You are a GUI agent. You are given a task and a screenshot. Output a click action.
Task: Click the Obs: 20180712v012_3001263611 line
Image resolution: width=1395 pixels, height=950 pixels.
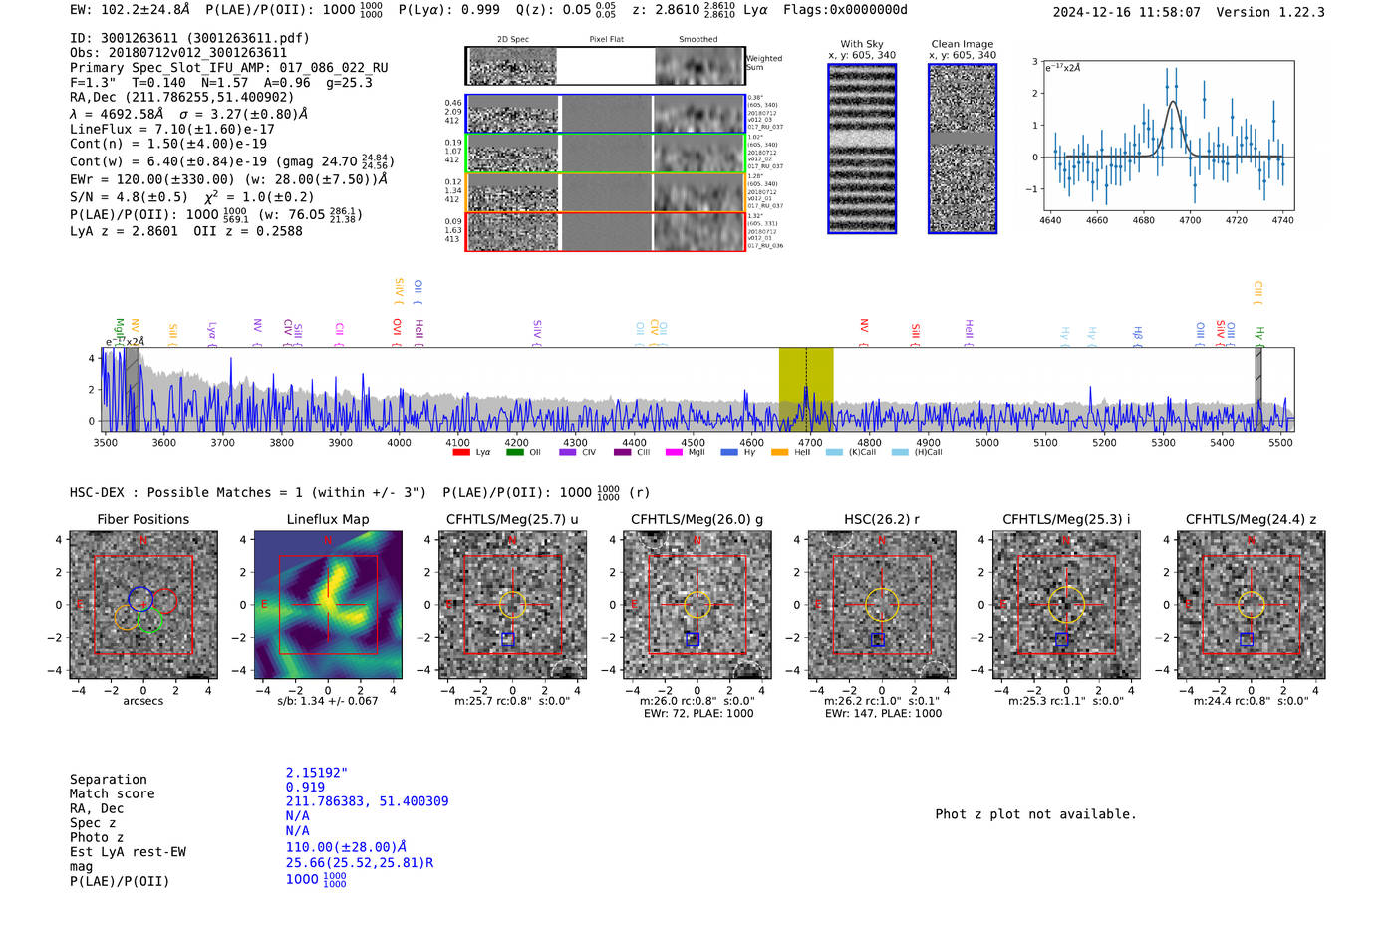click(x=178, y=53)
